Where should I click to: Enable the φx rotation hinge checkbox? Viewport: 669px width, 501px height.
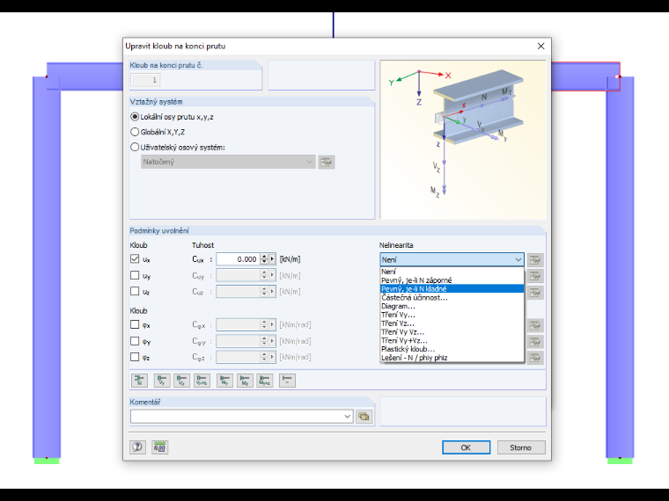pyautogui.click(x=135, y=324)
